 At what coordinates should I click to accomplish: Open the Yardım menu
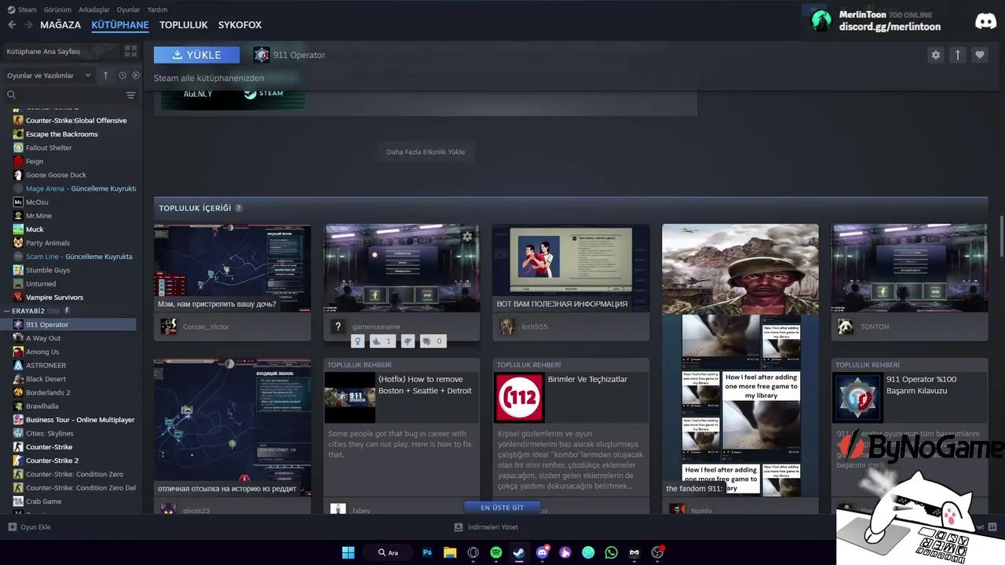pyautogui.click(x=157, y=9)
